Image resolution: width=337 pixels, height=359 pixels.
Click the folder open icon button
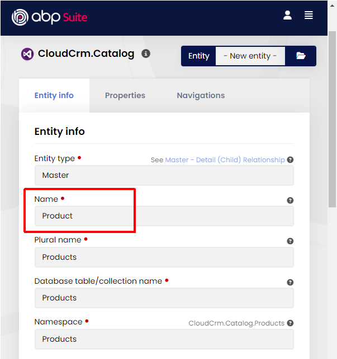(301, 56)
